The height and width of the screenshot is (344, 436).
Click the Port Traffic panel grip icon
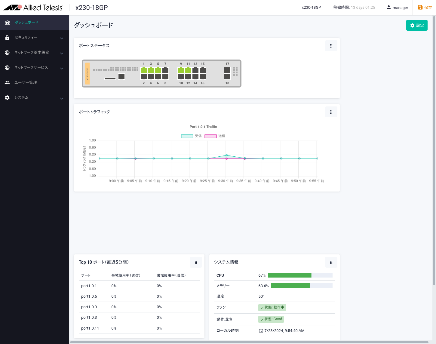[331, 112]
